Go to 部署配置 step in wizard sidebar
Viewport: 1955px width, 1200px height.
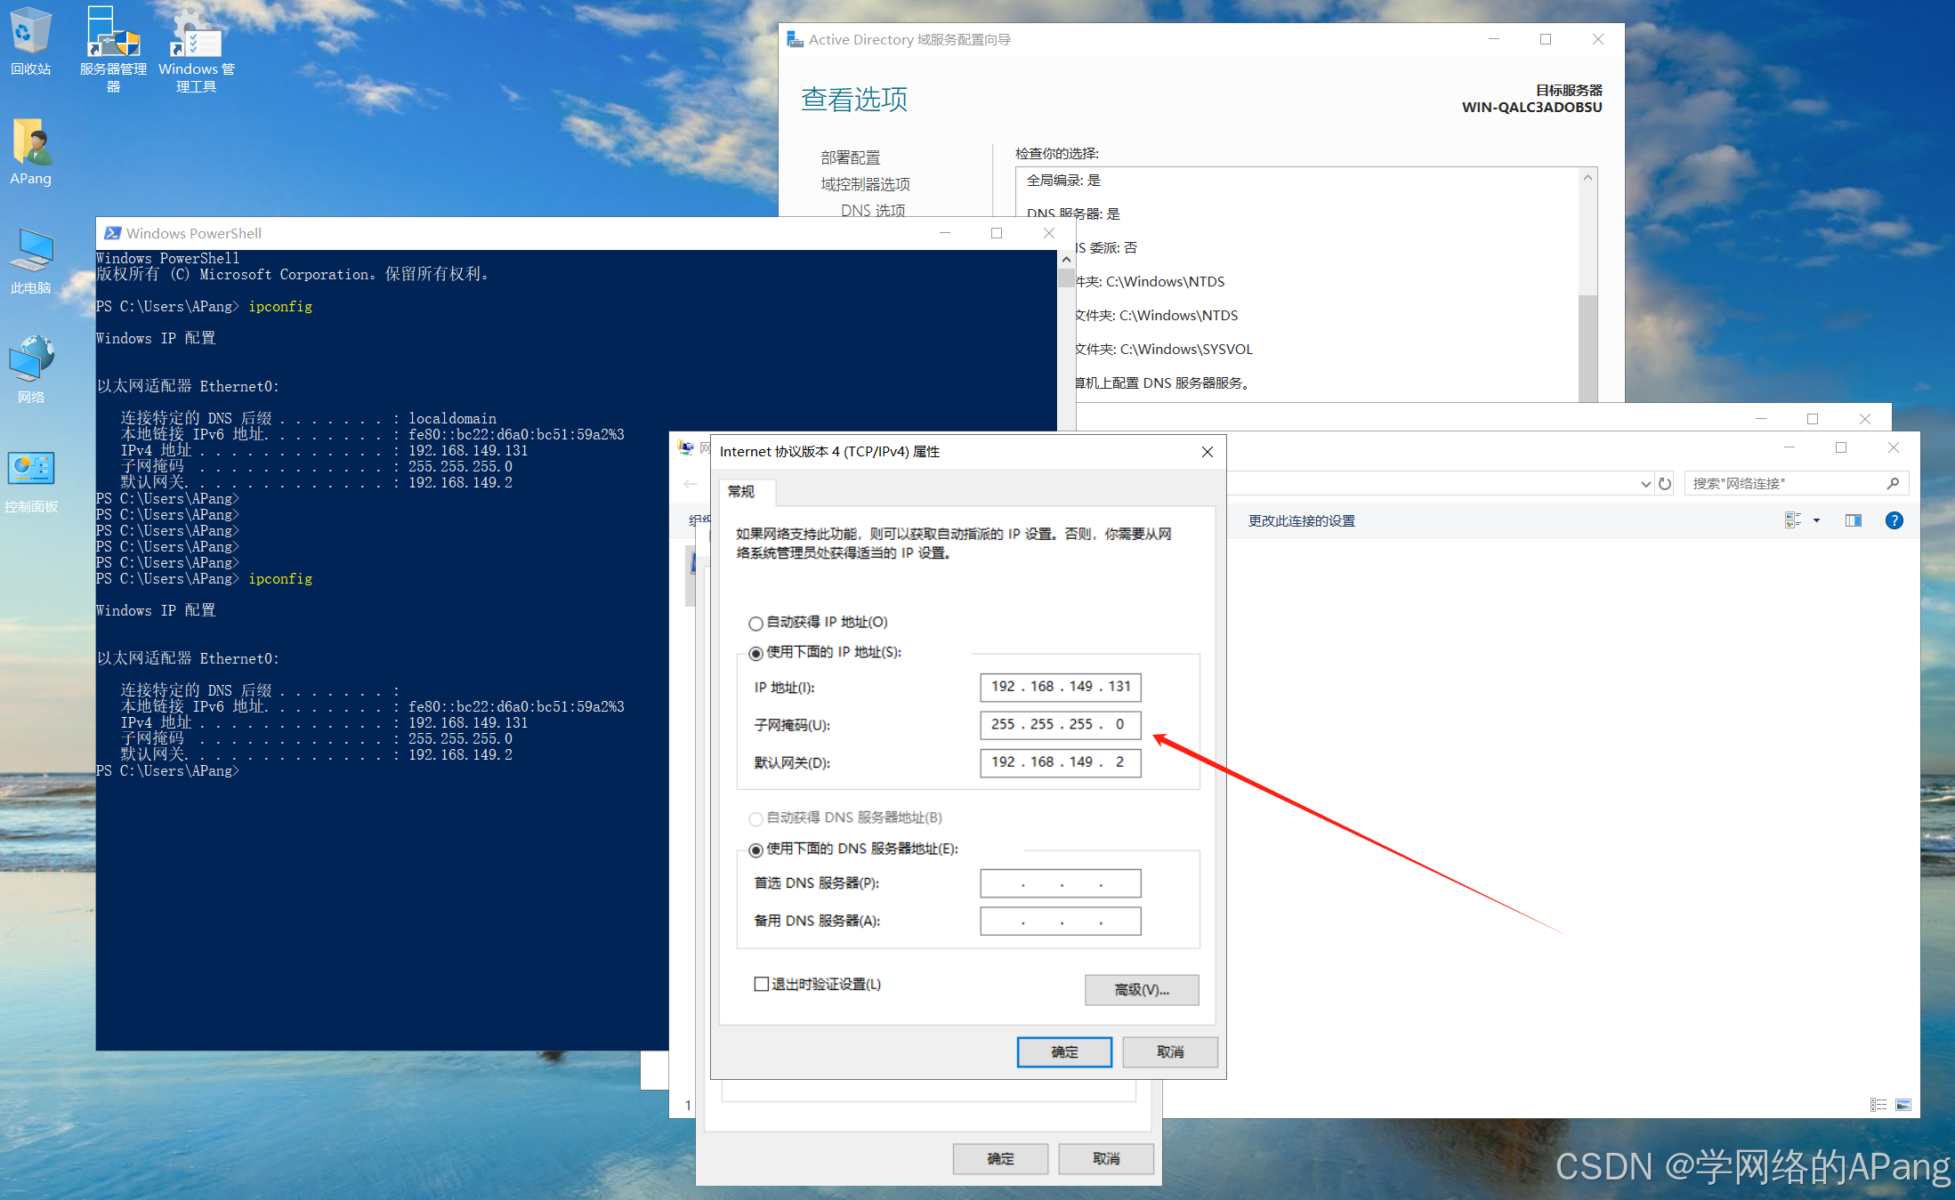click(x=850, y=157)
